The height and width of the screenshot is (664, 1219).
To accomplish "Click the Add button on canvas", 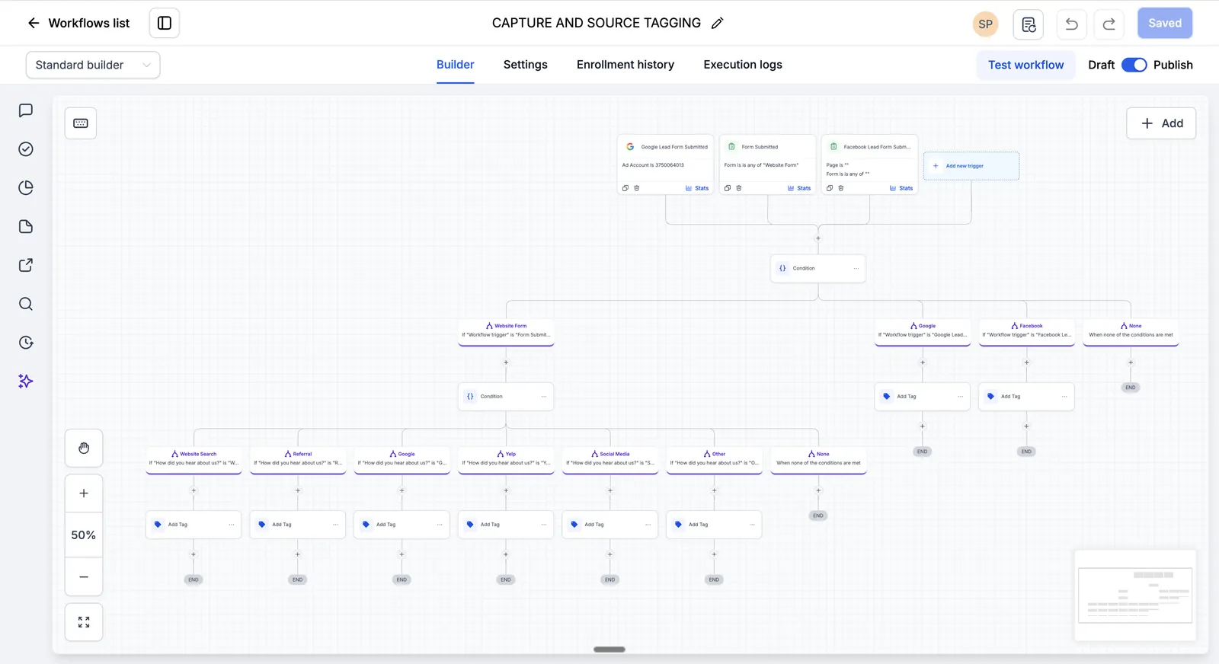I will click(x=1161, y=123).
